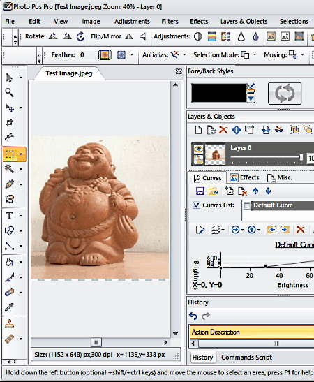The height and width of the screenshot is (382, 314).
Task: Click the canvas vertical scrollbar down arrow
Action: coord(175,333)
